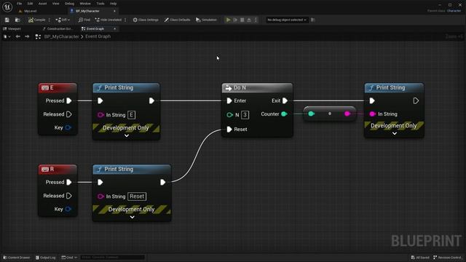Edit the In String field containing E
The width and height of the screenshot is (466, 262).
(131, 115)
